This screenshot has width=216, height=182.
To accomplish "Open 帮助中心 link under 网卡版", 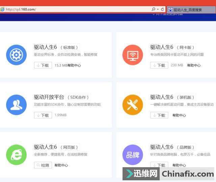I will pyautogui.click(x=194, y=65).
